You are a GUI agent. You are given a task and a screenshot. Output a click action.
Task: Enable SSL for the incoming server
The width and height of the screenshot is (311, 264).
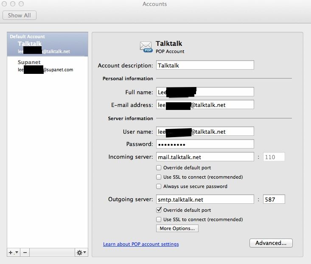(x=159, y=177)
